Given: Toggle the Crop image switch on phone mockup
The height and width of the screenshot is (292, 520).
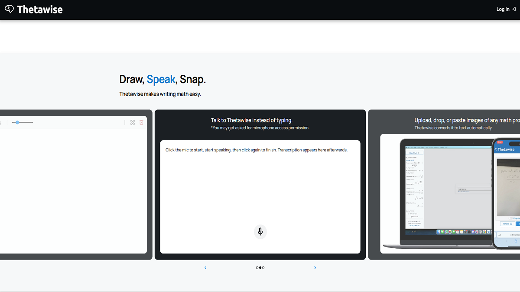Looking at the screenshot, I should (x=510, y=218).
